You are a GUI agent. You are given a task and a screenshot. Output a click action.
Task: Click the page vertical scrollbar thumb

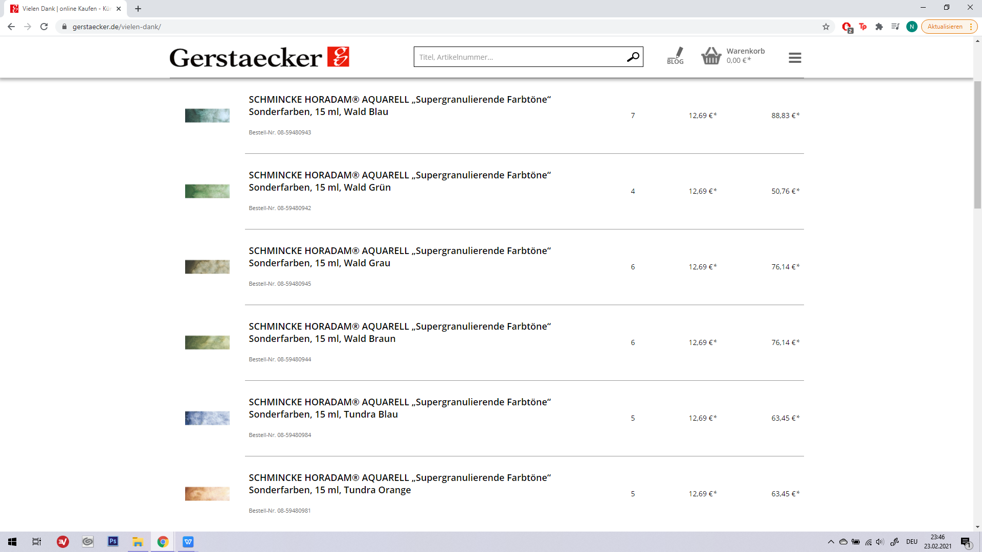click(x=977, y=144)
